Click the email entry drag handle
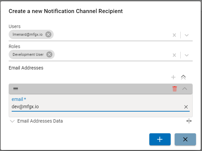 [16, 89]
